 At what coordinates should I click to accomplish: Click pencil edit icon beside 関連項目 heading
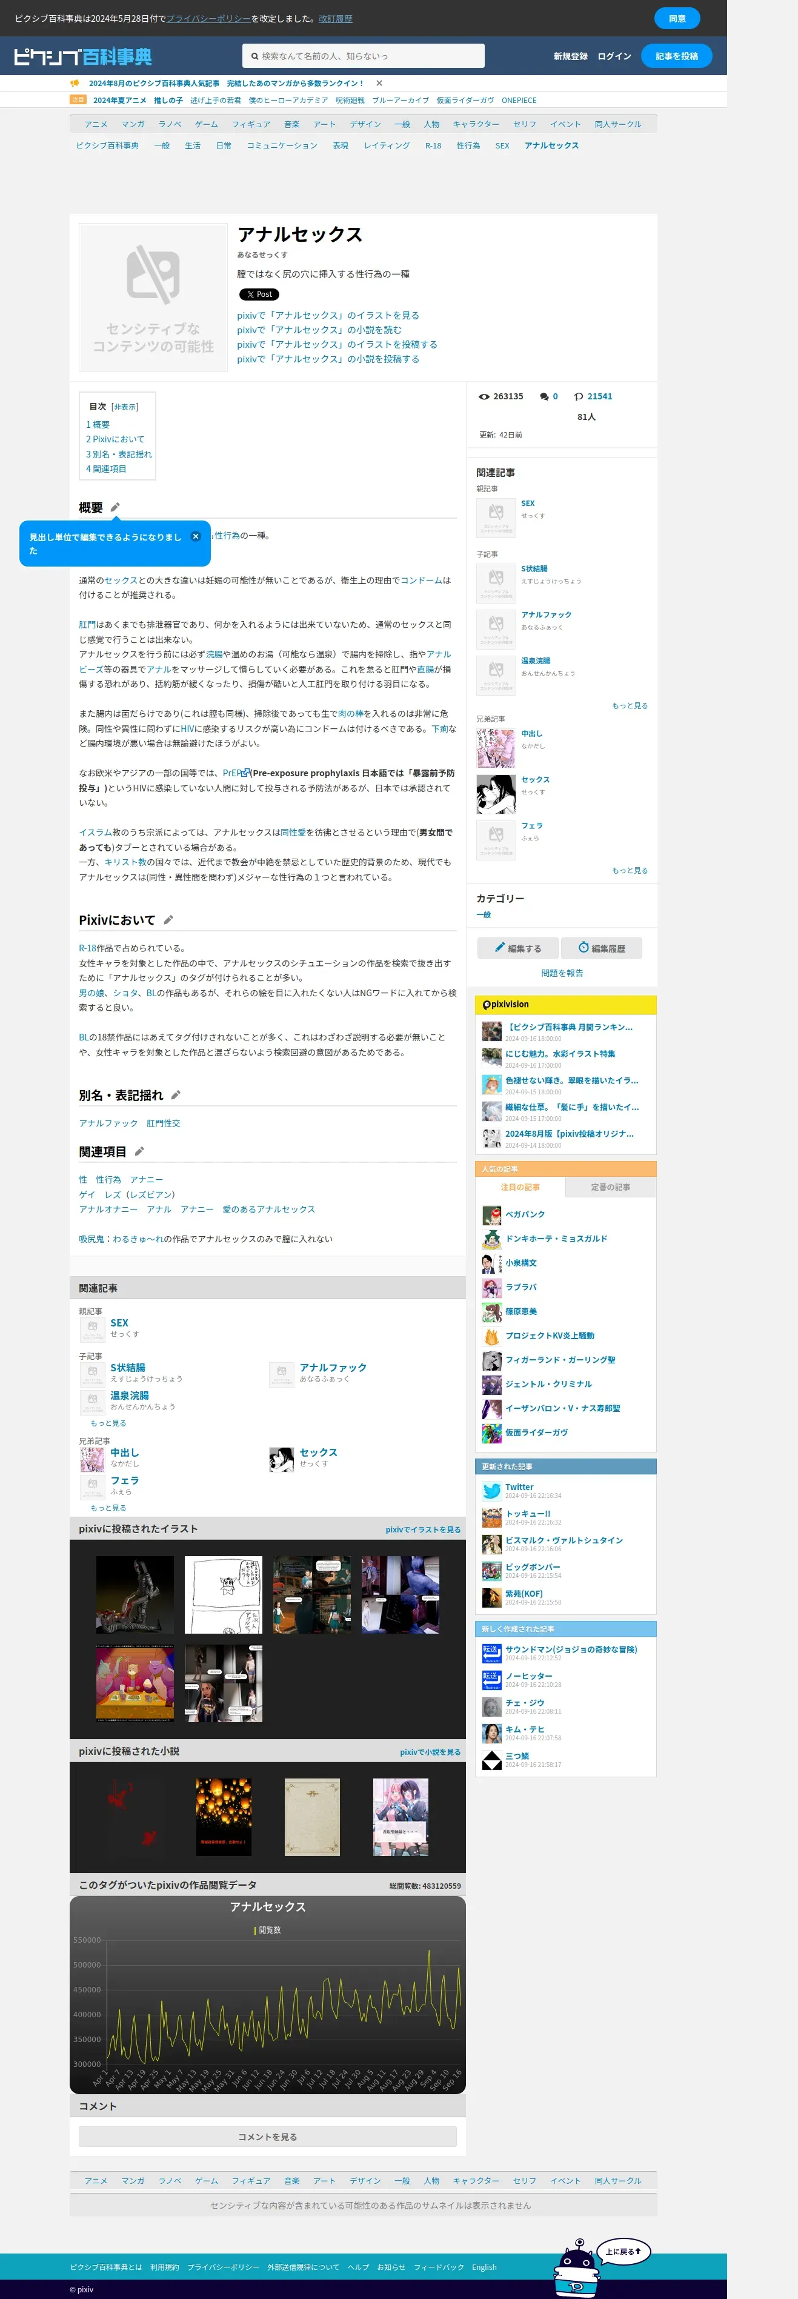tap(139, 1151)
